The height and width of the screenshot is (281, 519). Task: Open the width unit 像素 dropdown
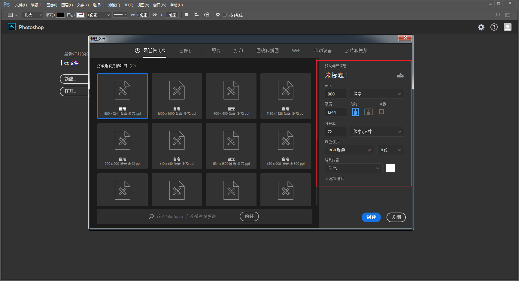[377, 94]
